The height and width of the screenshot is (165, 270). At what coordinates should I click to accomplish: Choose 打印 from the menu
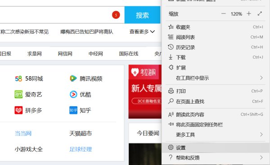coord(216,91)
